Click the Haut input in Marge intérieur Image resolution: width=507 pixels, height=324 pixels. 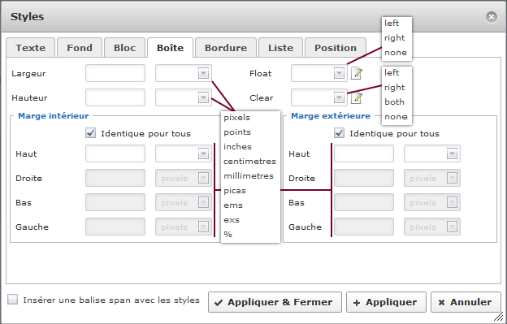pyautogui.click(x=115, y=153)
